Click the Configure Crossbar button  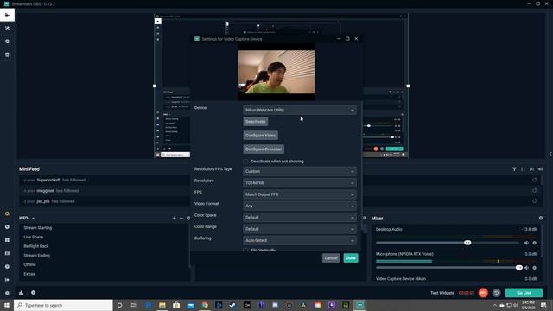point(264,149)
